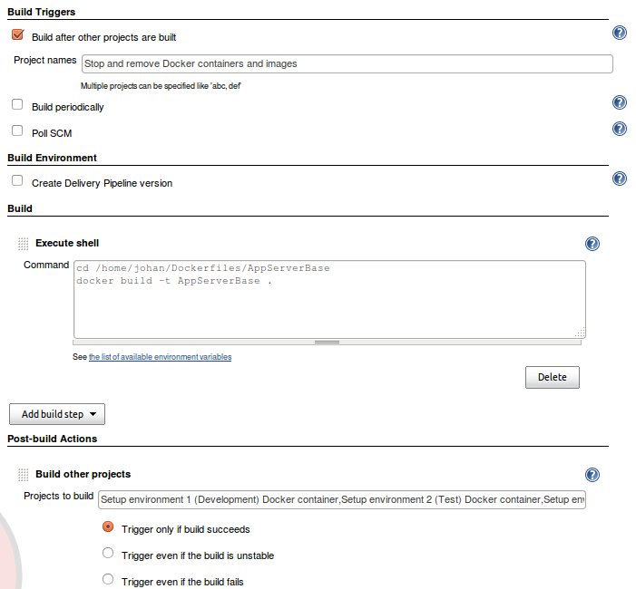Enable the Poll SCM checkbox
Viewport: 636px width, 589px height.
click(x=17, y=130)
